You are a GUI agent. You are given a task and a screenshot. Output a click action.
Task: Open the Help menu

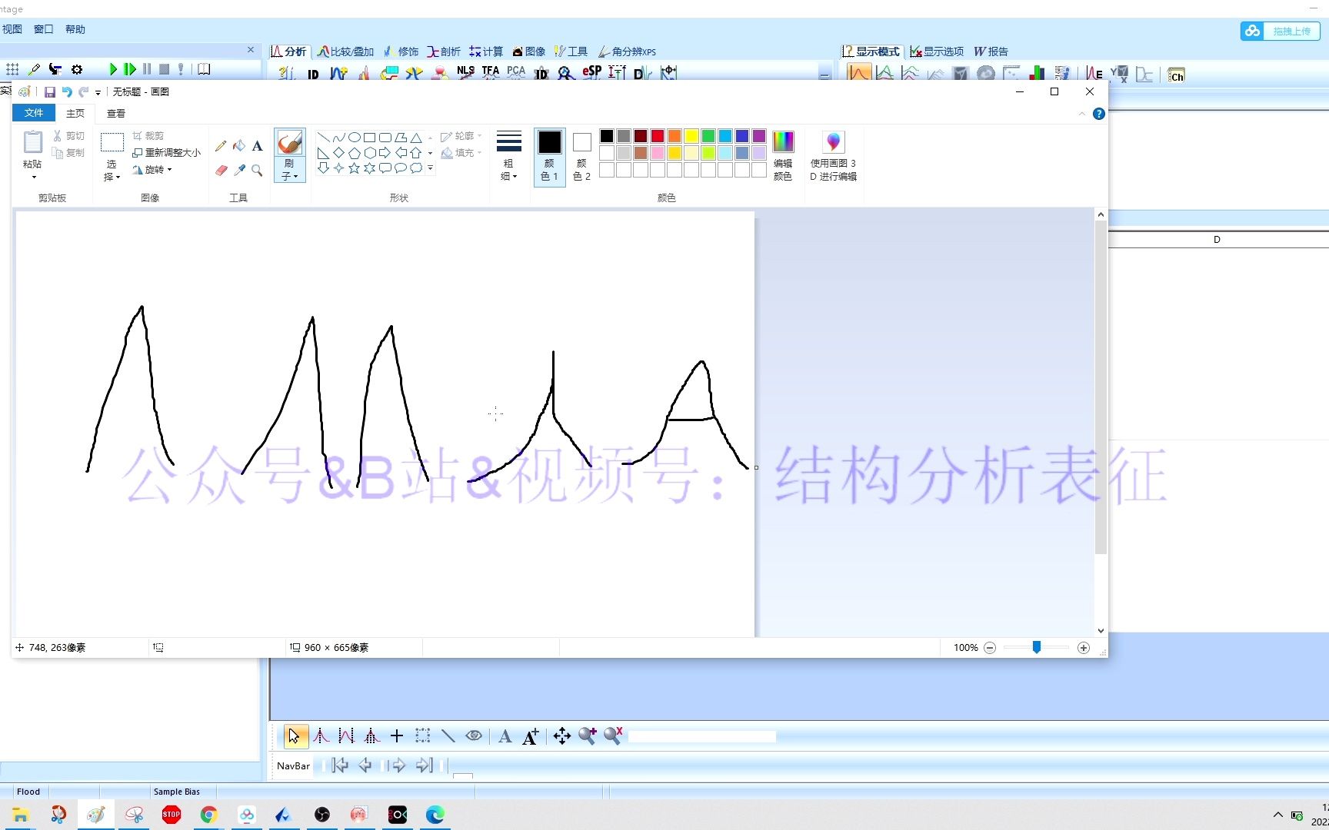click(x=75, y=29)
